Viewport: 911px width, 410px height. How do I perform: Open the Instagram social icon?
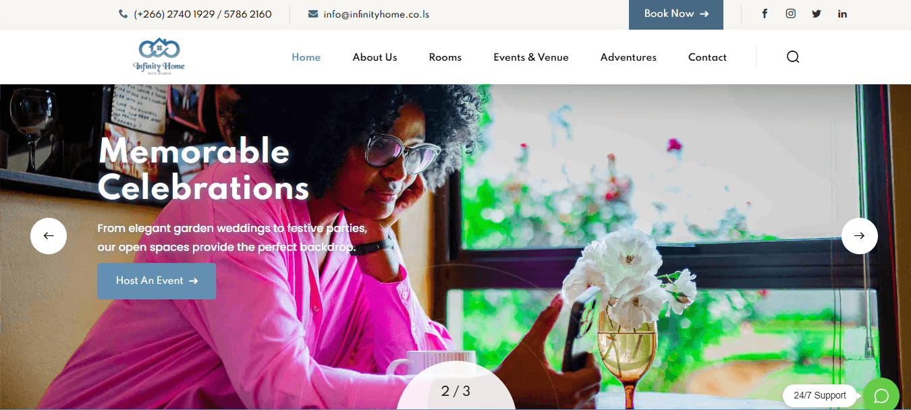790,13
